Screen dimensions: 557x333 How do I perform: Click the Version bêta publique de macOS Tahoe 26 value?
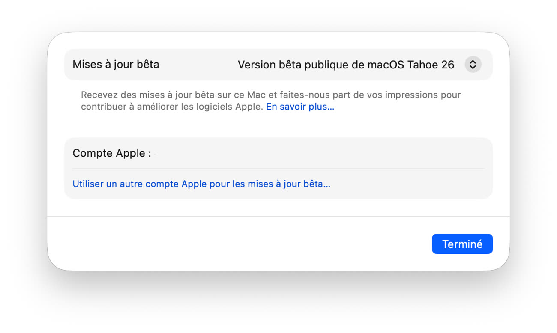[346, 65]
